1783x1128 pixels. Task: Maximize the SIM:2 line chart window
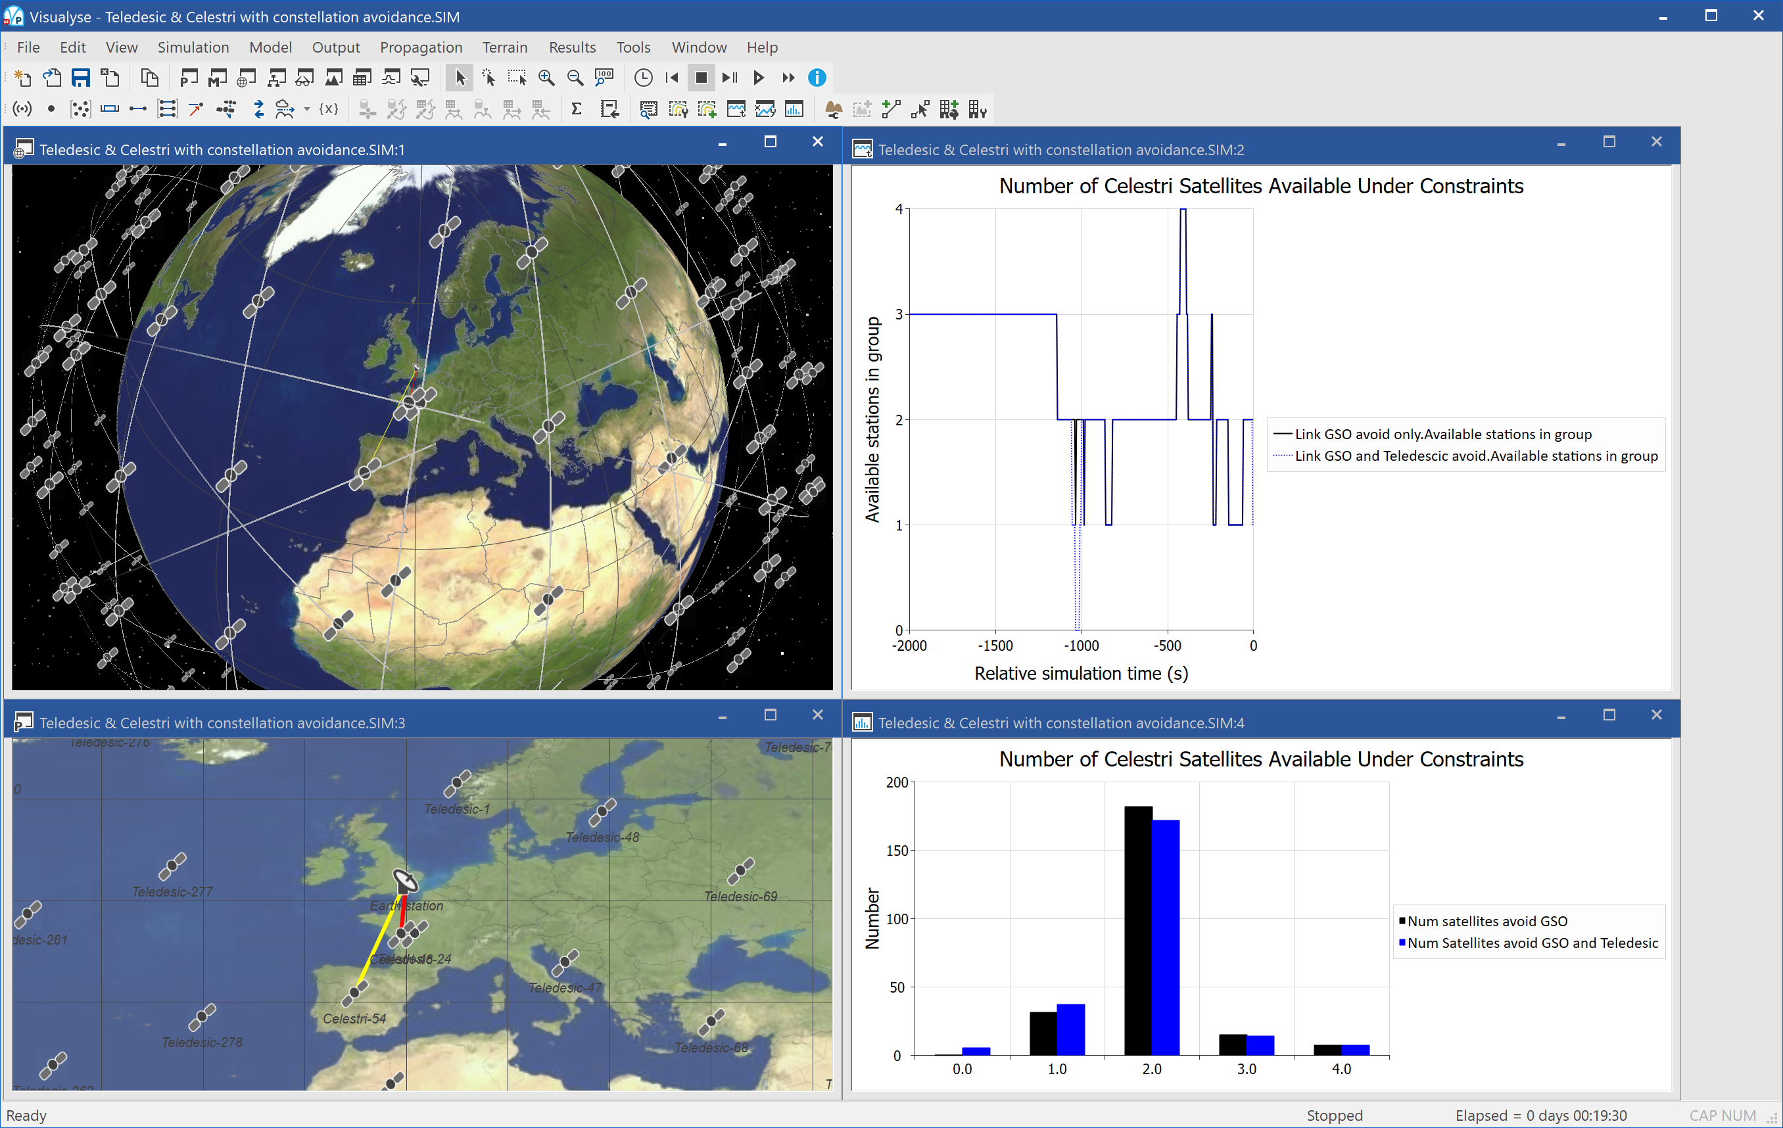[x=1609, y=141]
